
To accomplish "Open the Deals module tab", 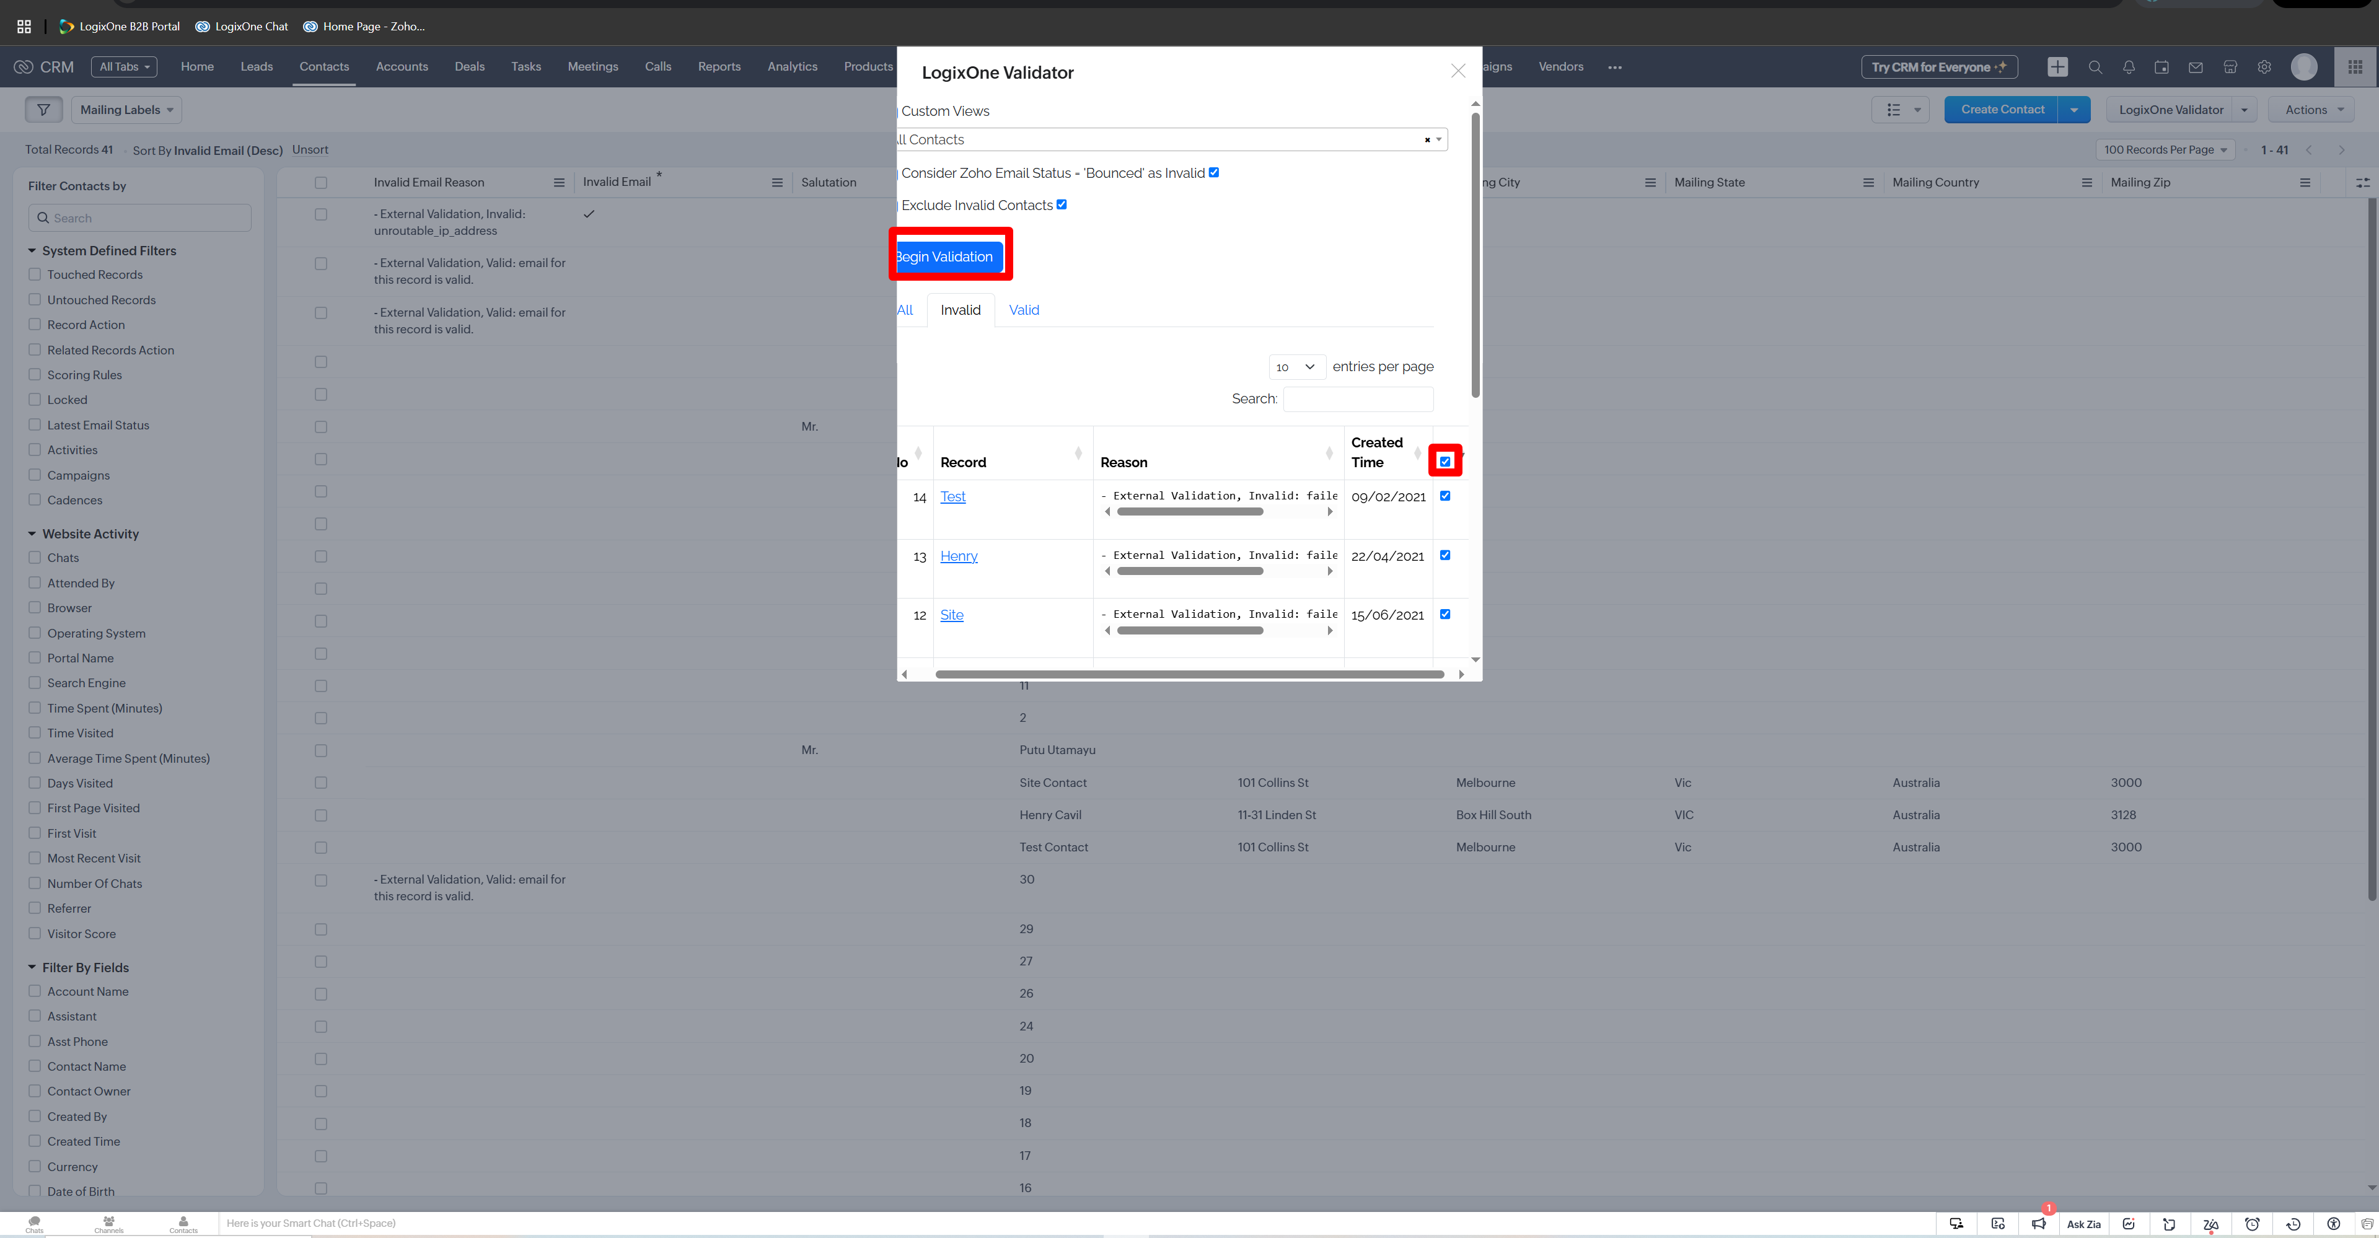I will (x=469, y=66).
